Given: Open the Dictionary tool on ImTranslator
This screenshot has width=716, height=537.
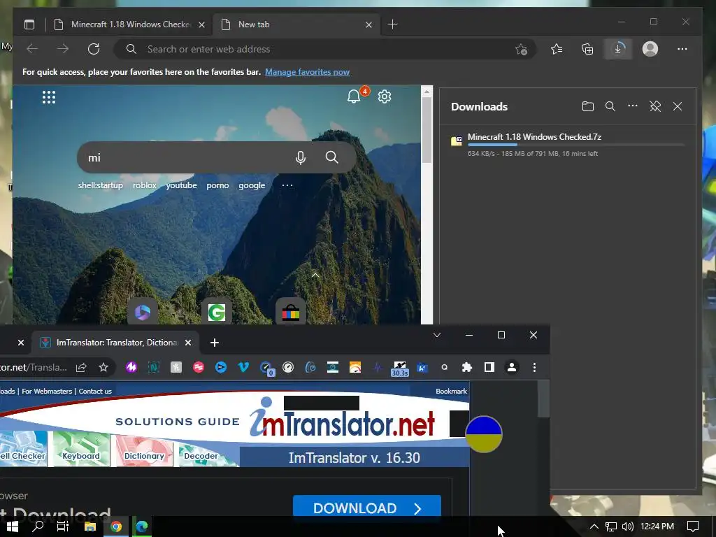Looking at the screenshot, I should (x=144, y=450).
